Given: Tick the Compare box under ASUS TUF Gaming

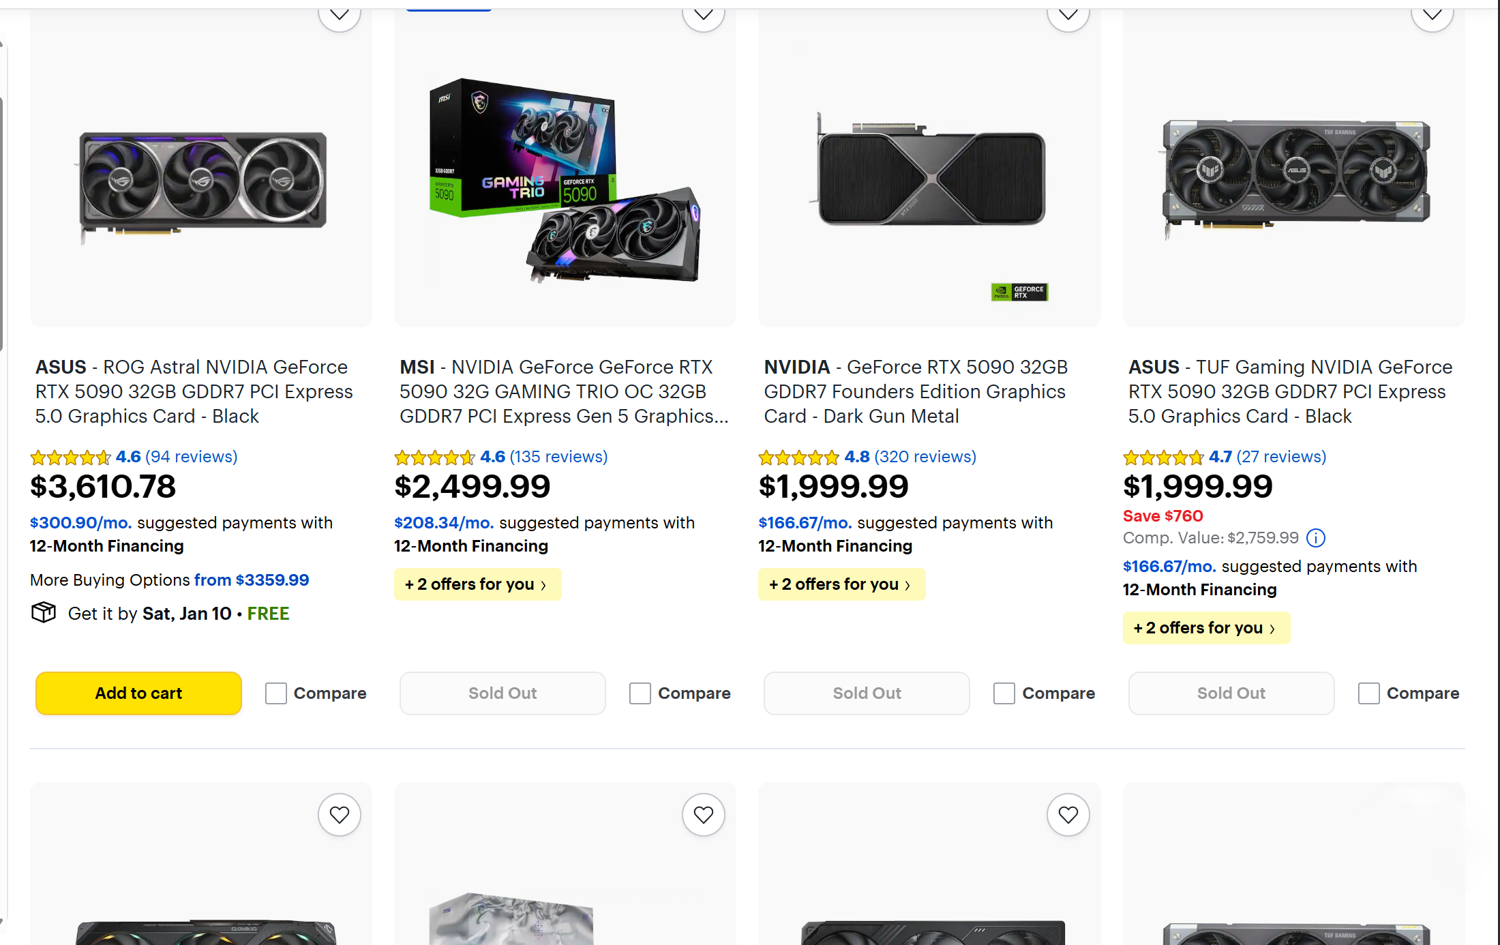Looking at the screenshot, I should click(x=1368, y=693).
